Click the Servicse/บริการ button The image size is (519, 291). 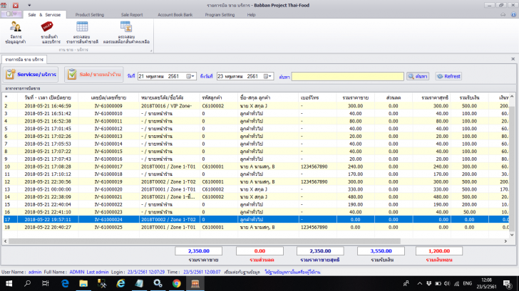[x=31, y=74]
